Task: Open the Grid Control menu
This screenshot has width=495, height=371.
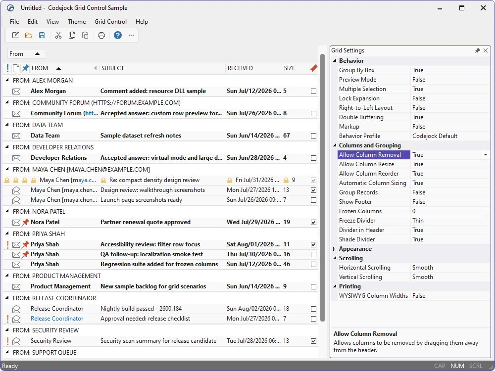Action: [x=110, y=22]
